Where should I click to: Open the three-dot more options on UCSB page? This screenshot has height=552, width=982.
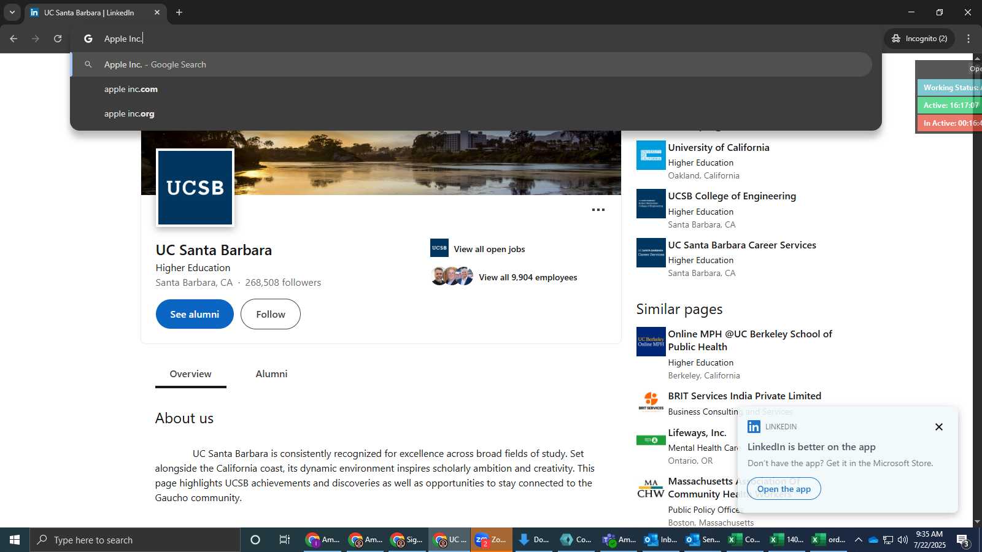(598, 210)
